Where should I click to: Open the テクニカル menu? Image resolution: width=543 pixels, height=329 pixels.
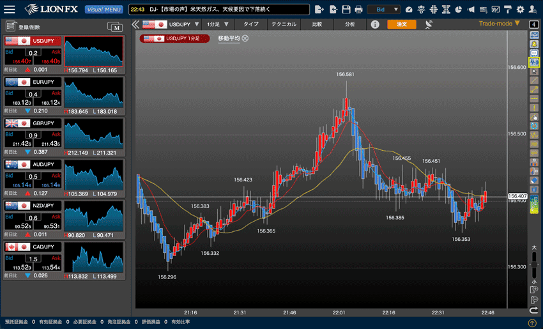[283, 24]
